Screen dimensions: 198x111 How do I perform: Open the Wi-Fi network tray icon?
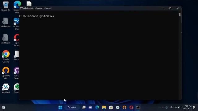(171, 107)
